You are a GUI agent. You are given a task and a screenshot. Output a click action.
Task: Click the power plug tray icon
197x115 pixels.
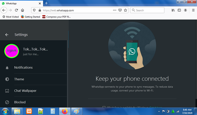pos(168,111)
